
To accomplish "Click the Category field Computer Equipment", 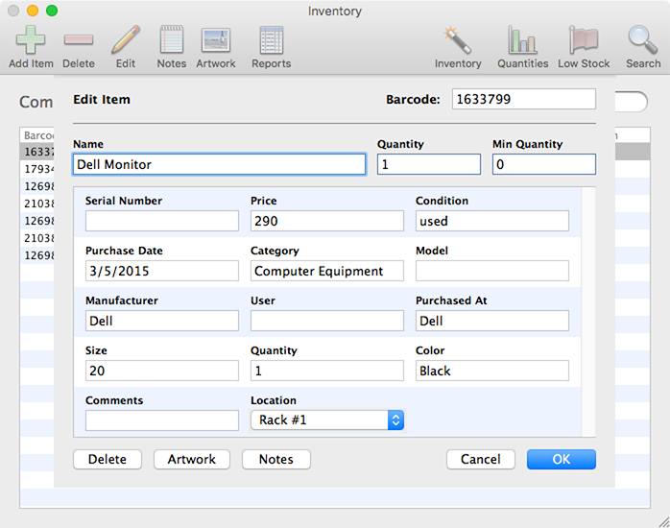I will pos(327,271).
